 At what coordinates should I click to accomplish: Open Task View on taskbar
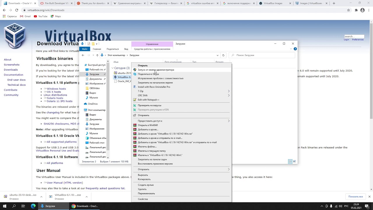coord(23,206)
